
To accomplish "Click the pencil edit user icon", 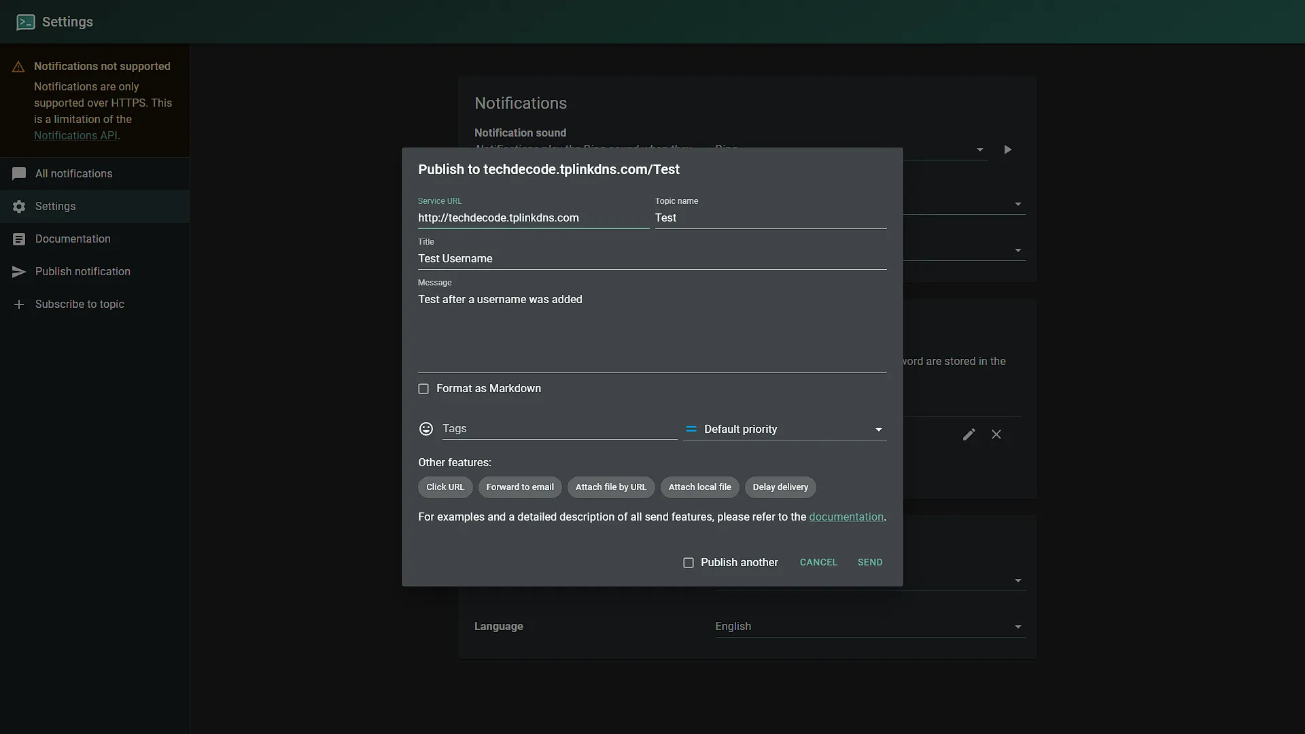I will point(969,434).
